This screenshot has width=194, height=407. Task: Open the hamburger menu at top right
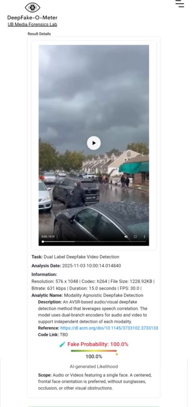pos(179,3)
